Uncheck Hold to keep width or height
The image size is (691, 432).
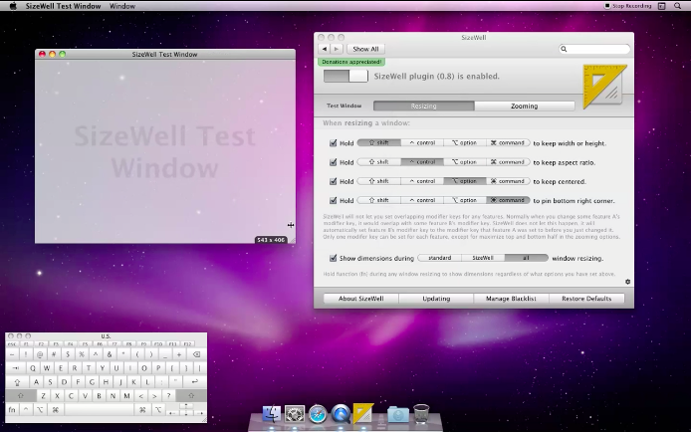[334, 143]
